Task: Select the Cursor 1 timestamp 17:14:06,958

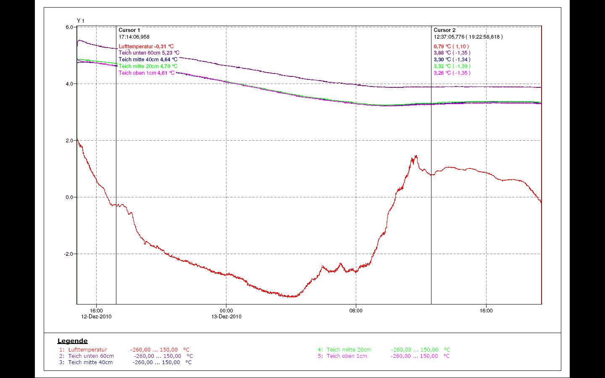Action: 134,37
